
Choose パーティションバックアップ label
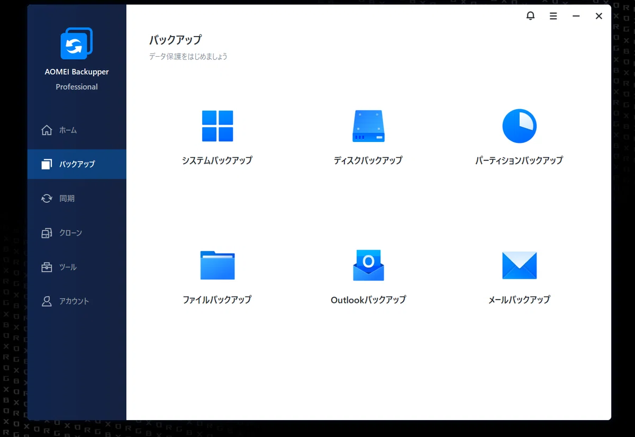519,160
